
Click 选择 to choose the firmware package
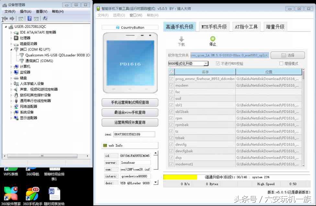click(288, 55)
